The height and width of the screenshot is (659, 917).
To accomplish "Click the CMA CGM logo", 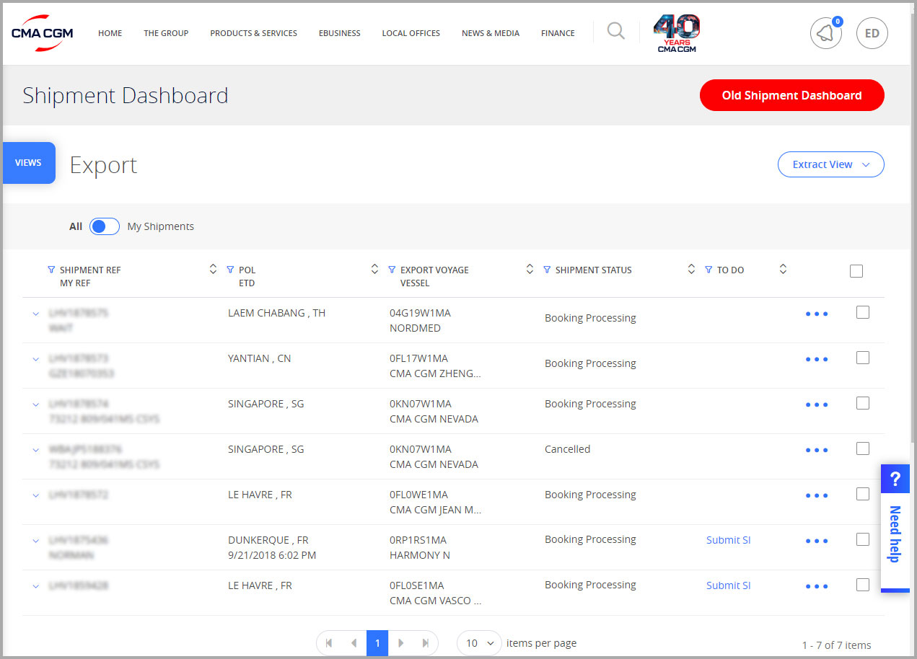I will point(42,33).
